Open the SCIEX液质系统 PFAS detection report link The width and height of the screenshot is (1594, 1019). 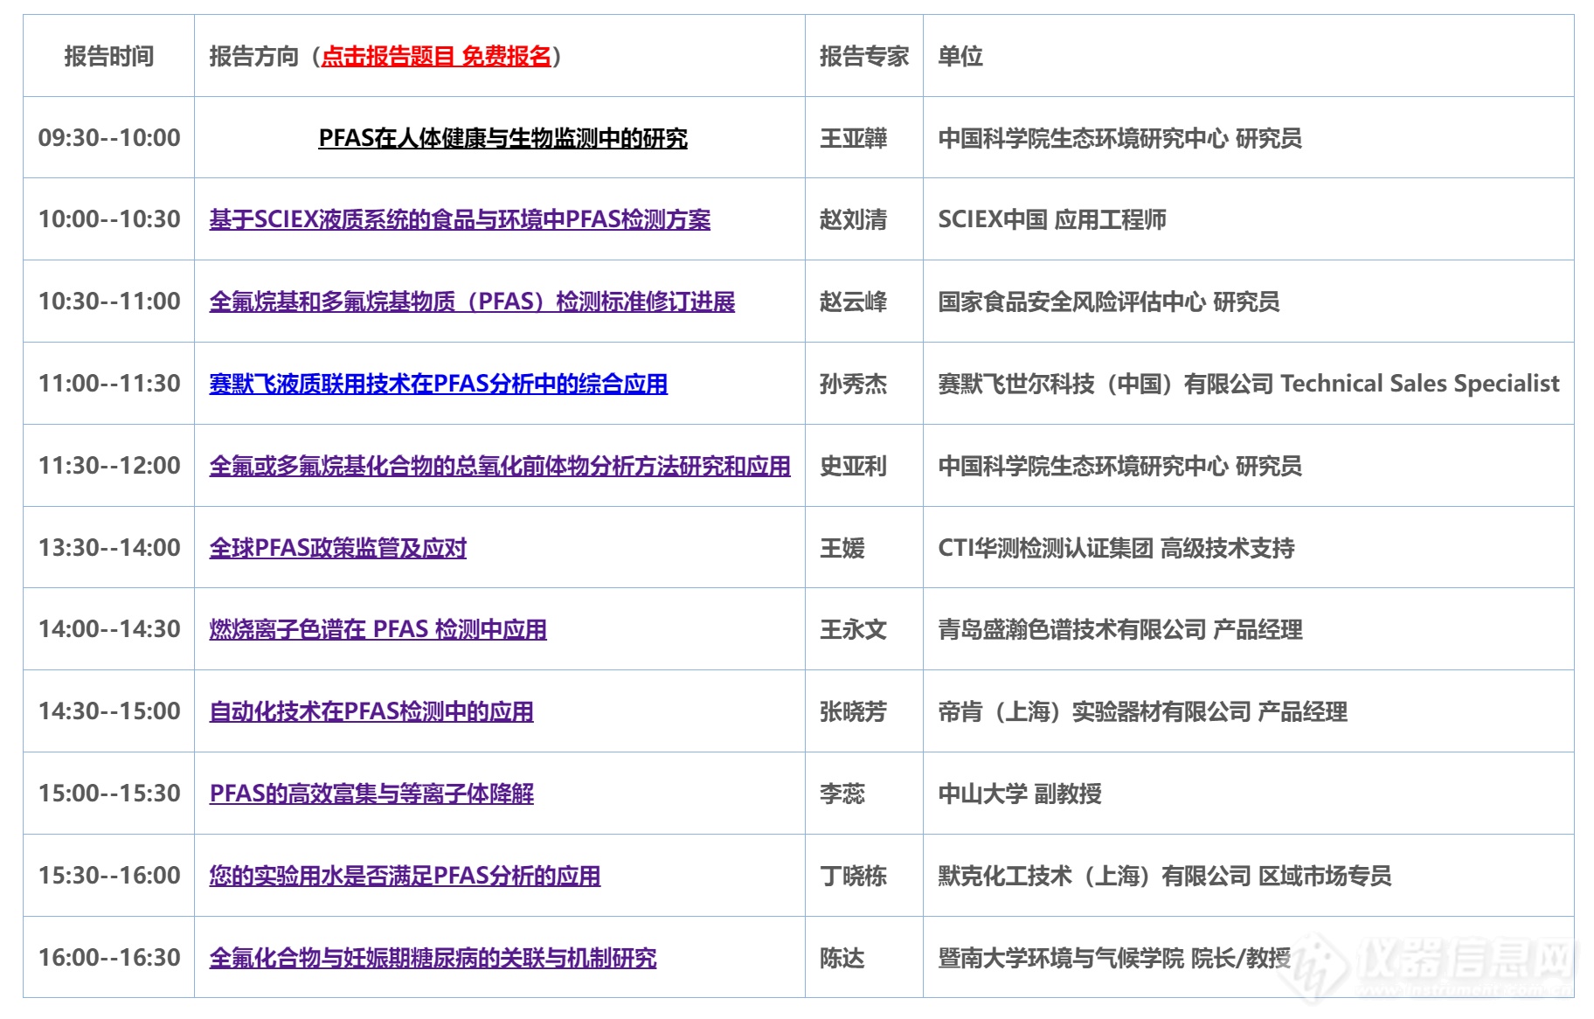pos(460,219)
